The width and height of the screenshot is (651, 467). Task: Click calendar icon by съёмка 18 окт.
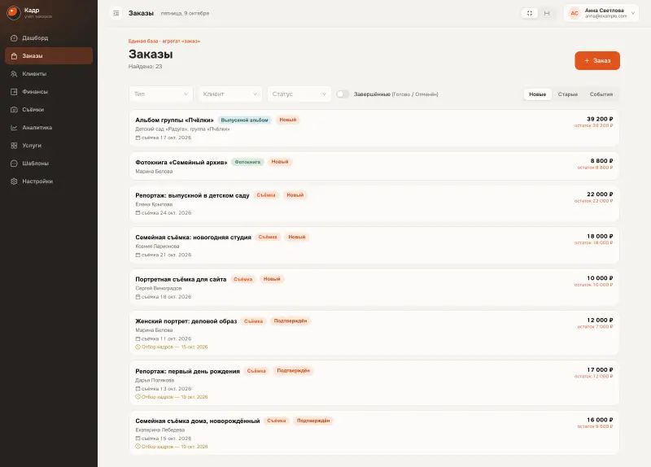click(138, 296)
